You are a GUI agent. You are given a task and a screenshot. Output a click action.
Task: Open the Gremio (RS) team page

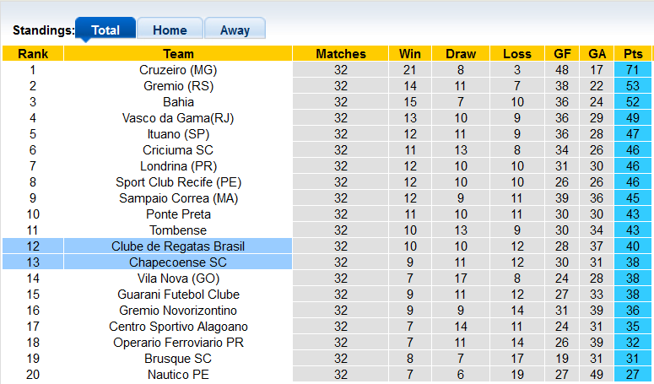coord(178,86)
